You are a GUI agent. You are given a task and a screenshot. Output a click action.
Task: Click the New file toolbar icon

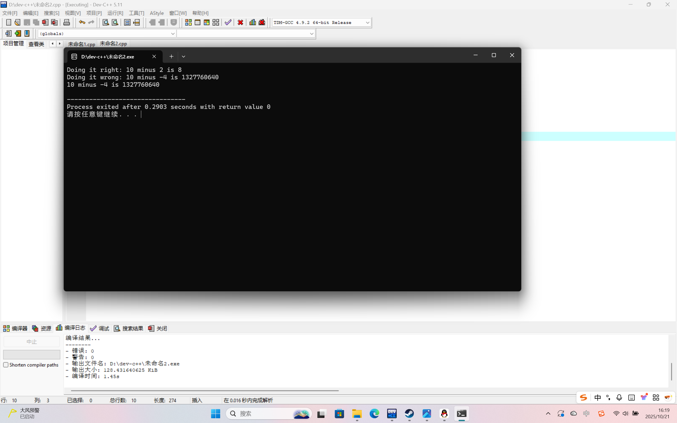click(x=9, y=22)
